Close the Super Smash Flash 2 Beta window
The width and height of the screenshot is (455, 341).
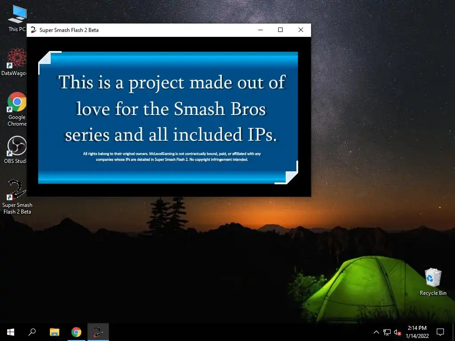301,30
